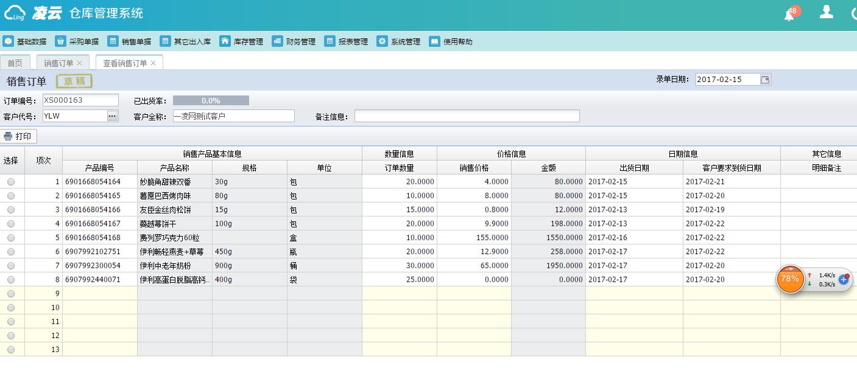Click the 已出货率 progress bar
The width and height of the screenshot is (857, 377).
(x=211, y=100)
